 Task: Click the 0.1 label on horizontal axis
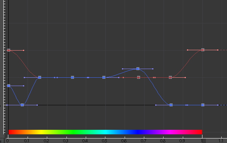pyautogui.click(x=26, y=141)
